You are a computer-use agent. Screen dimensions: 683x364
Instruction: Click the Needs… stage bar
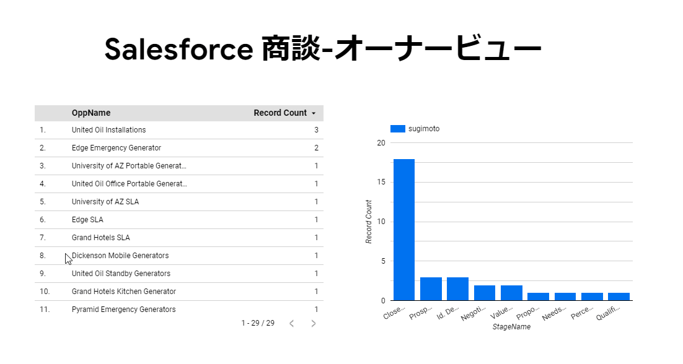point(565,297)
